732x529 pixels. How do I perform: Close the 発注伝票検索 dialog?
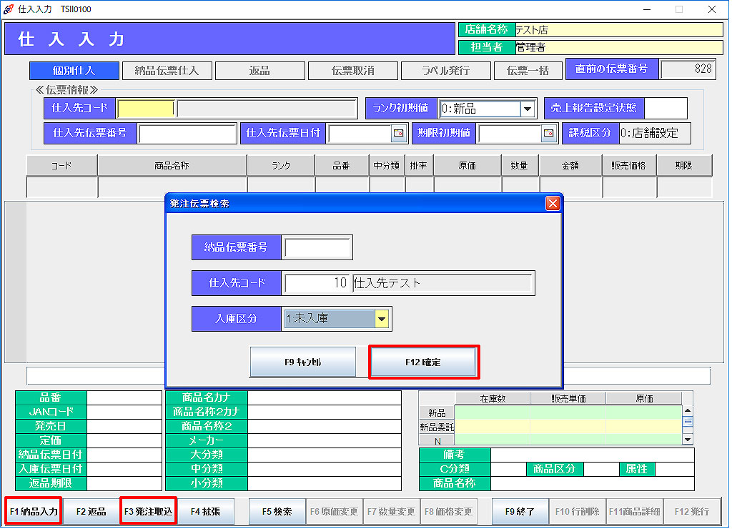553,204
